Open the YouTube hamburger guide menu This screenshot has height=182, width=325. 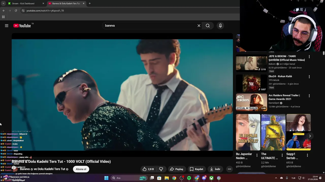(x=7, y=26)
